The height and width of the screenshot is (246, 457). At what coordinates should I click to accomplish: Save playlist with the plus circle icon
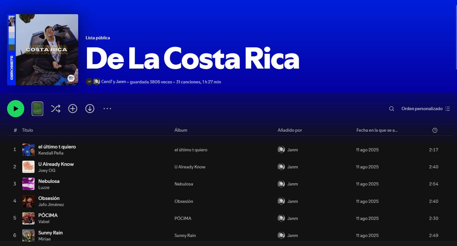73,109
